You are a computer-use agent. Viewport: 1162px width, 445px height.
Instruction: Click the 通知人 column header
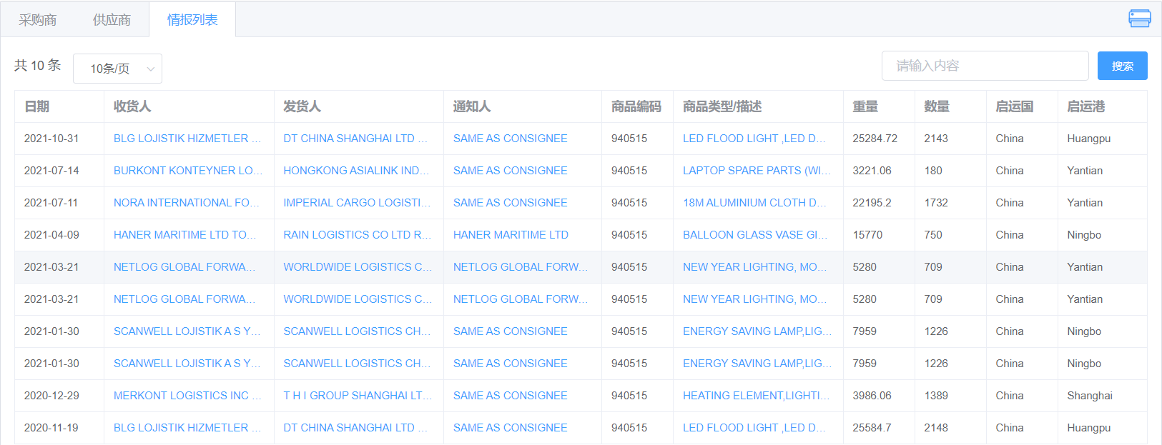pyautogui.click(x=472, y=106)
